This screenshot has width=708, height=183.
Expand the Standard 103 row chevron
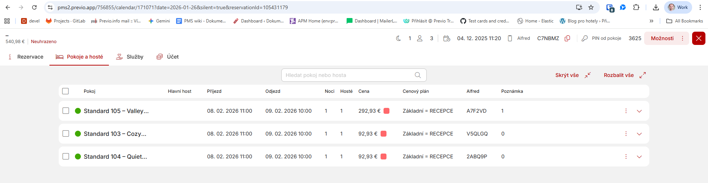click(639, 134)
